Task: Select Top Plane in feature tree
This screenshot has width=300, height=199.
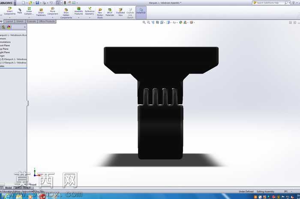Action: 4,49
